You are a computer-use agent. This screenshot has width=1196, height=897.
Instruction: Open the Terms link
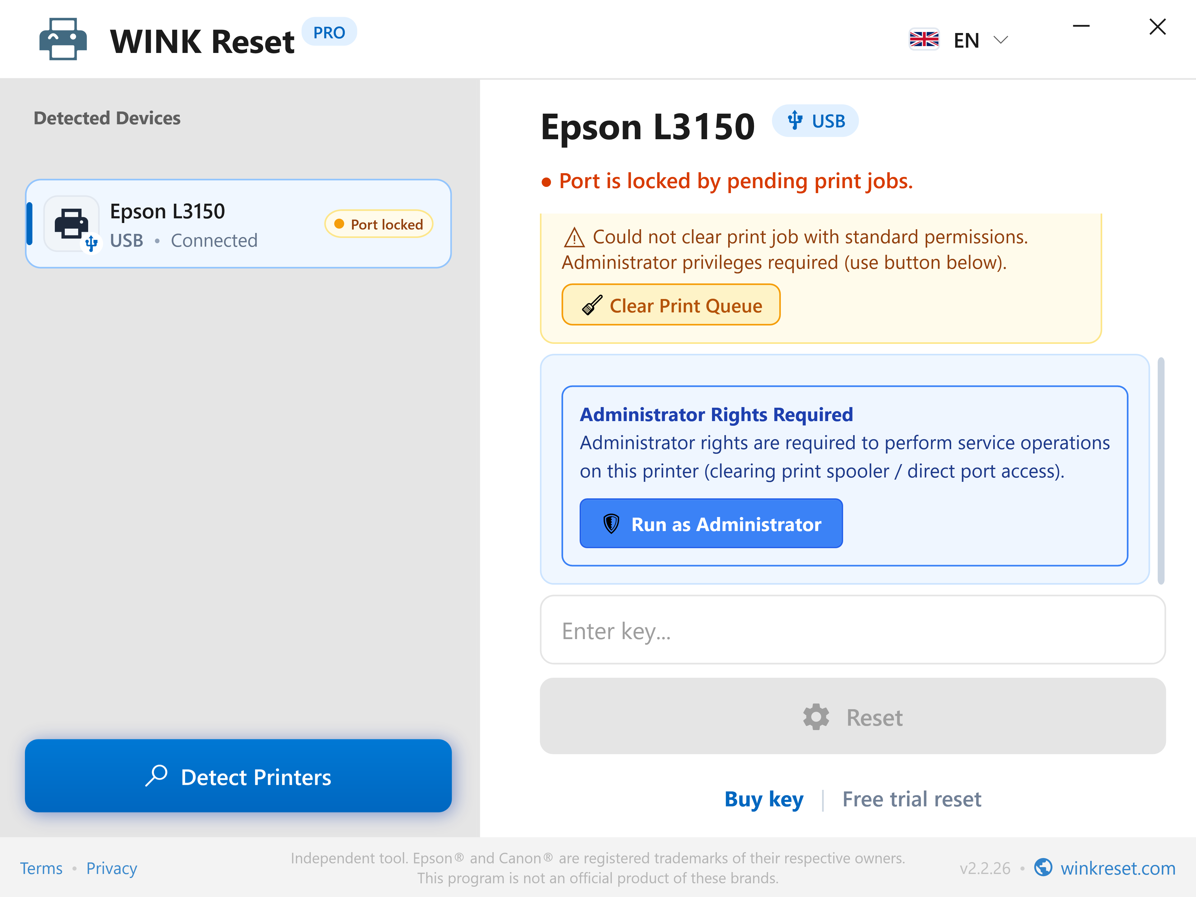pyautogui.click(x=41, y=868)
